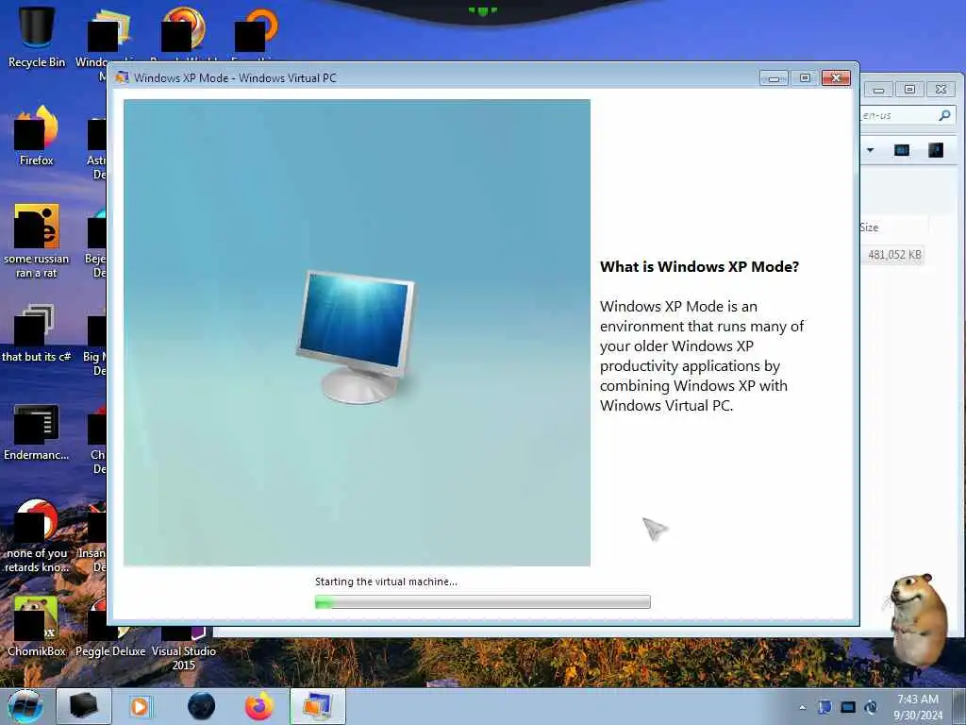
Task: Maximize the background Explorer window
Action: coord(909,90)
